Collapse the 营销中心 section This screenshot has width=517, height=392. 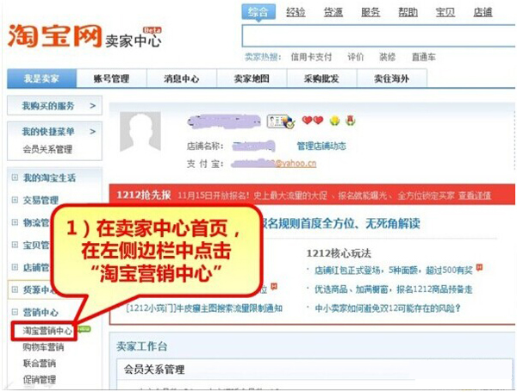15,312
